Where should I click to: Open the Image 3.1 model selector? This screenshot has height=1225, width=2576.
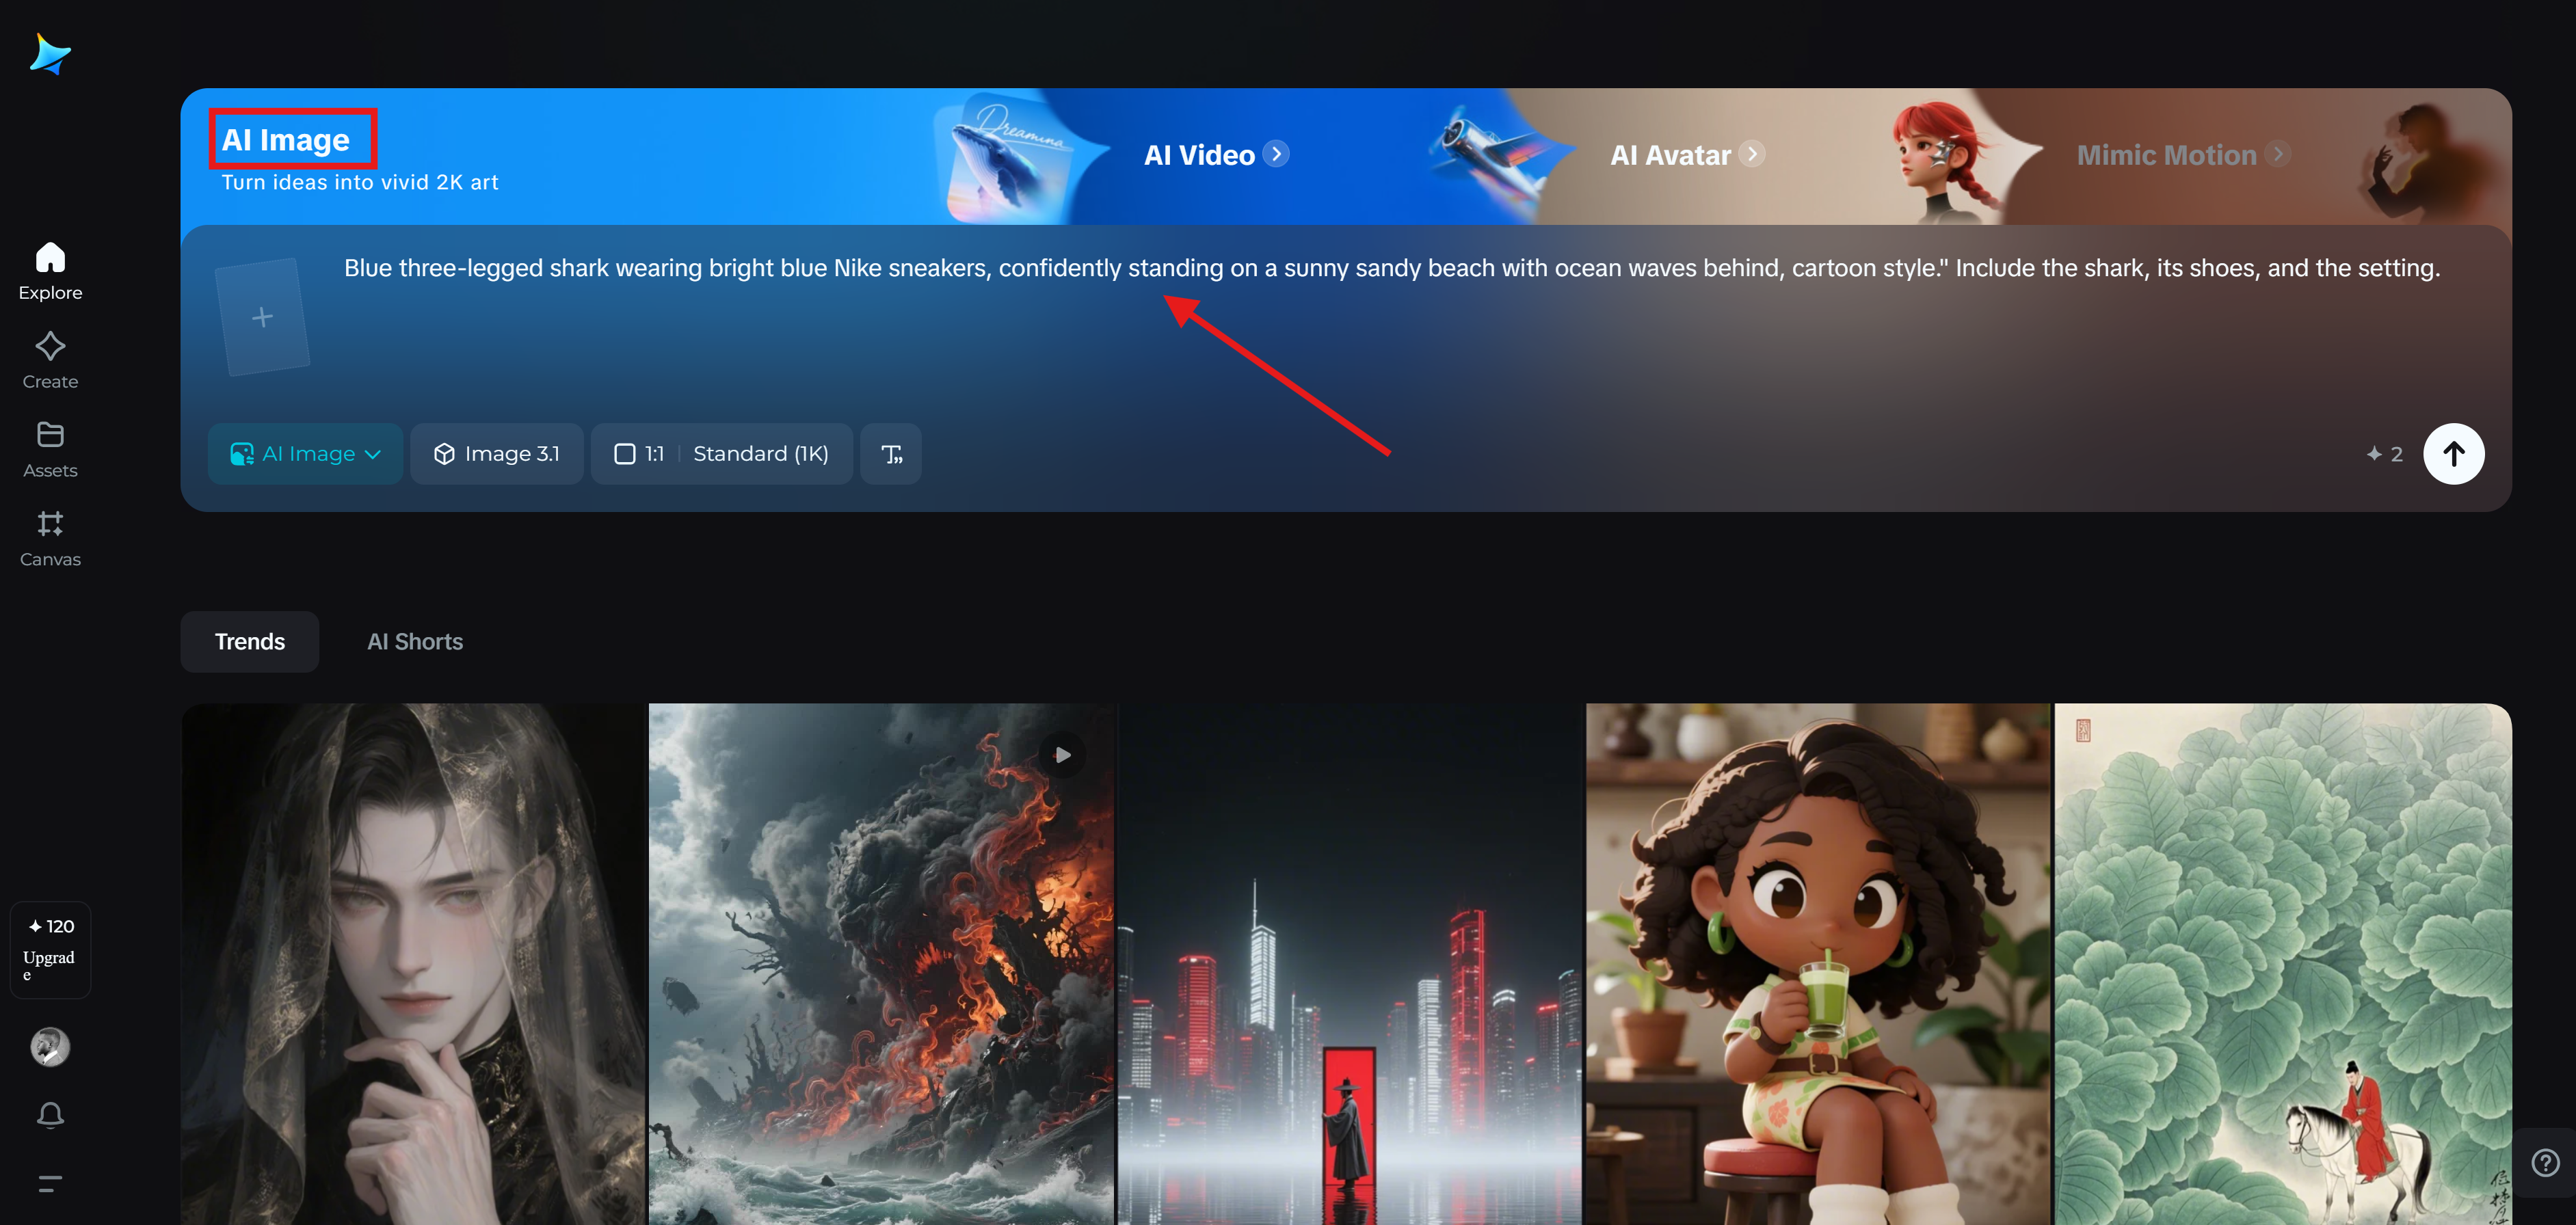[x=496, y=454]
